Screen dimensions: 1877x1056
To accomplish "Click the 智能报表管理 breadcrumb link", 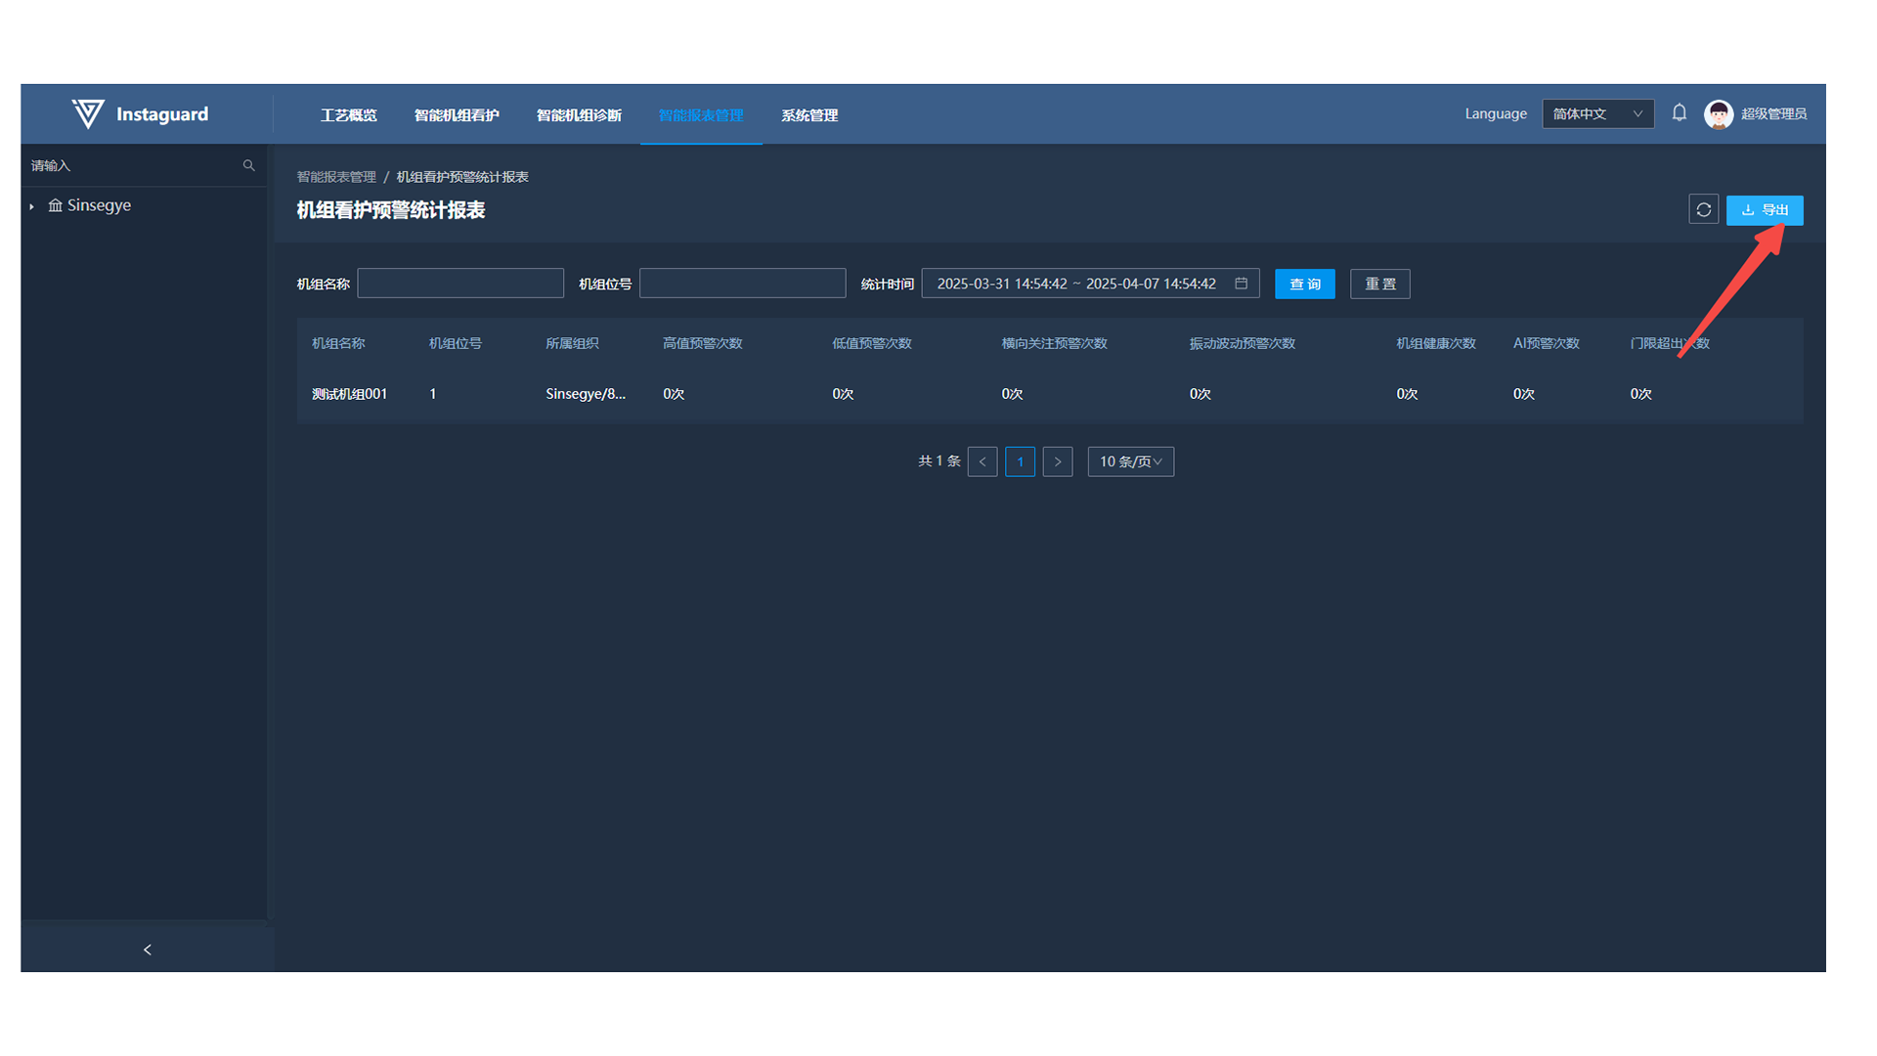I will 336,177.
